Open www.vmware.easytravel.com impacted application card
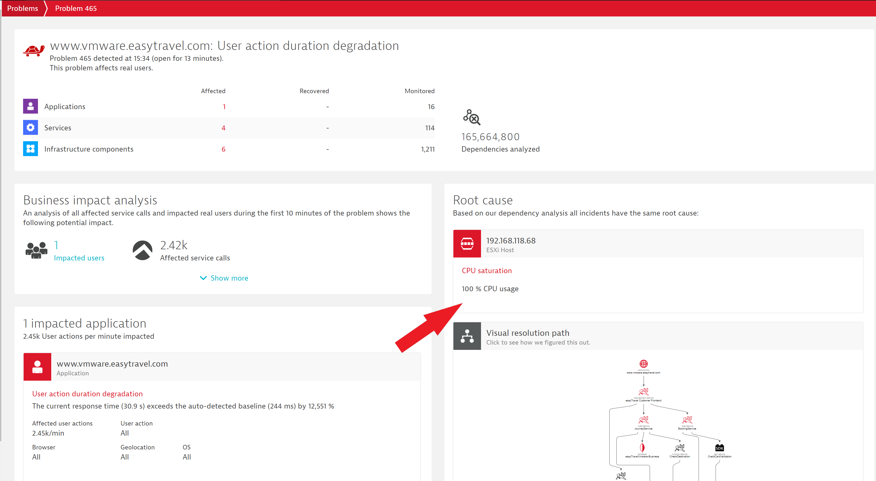The height and width of the screenshot is (481, 876). (222, 367)
